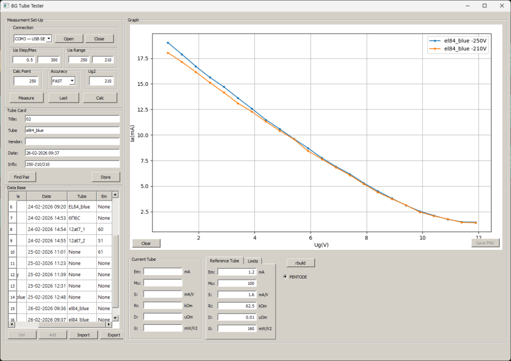Viewport: 511px width, 361px height.
Task: Click the Ua Range field showing 210
Action: tap(103, 60)
